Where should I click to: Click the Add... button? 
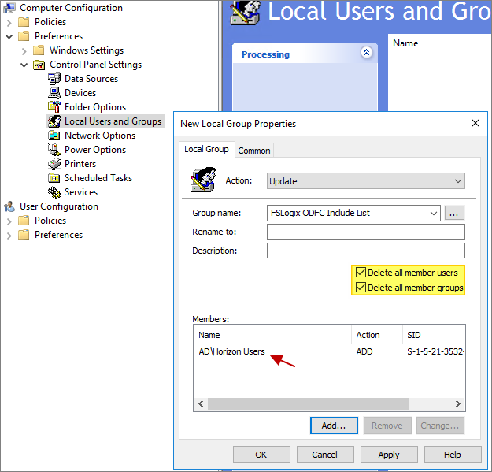tap(334, 426)
